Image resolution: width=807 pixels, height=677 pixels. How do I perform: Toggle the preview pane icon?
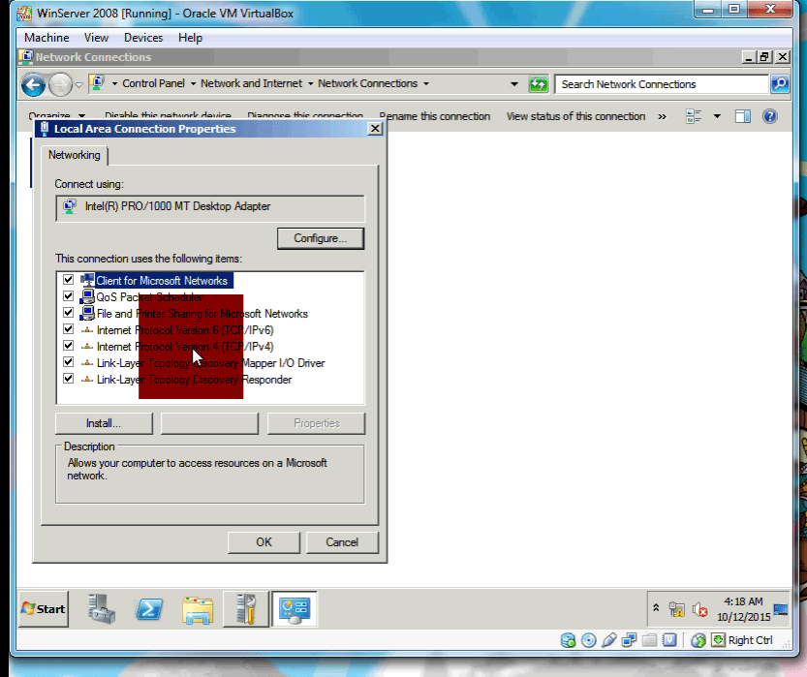click(743, 117)
